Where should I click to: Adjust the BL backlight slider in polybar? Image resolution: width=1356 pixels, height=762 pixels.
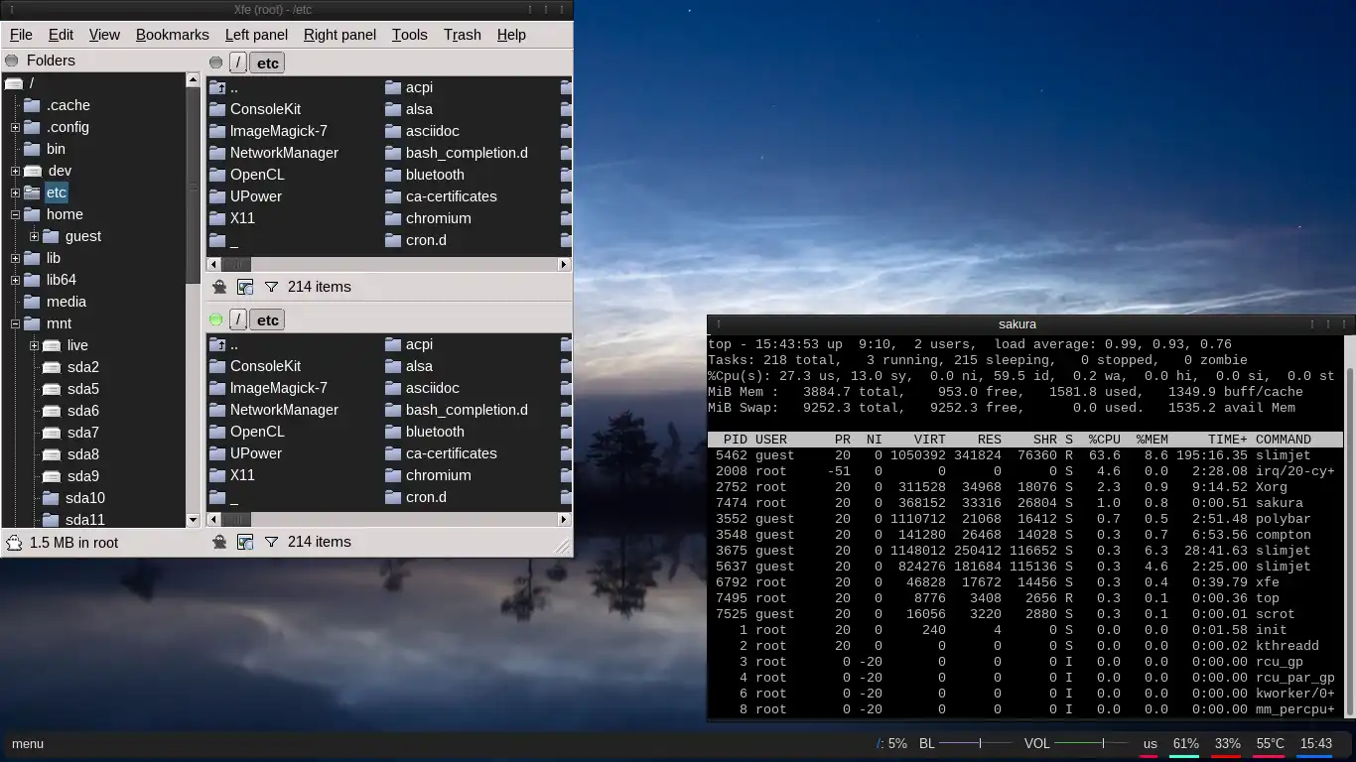click(976, 743)
